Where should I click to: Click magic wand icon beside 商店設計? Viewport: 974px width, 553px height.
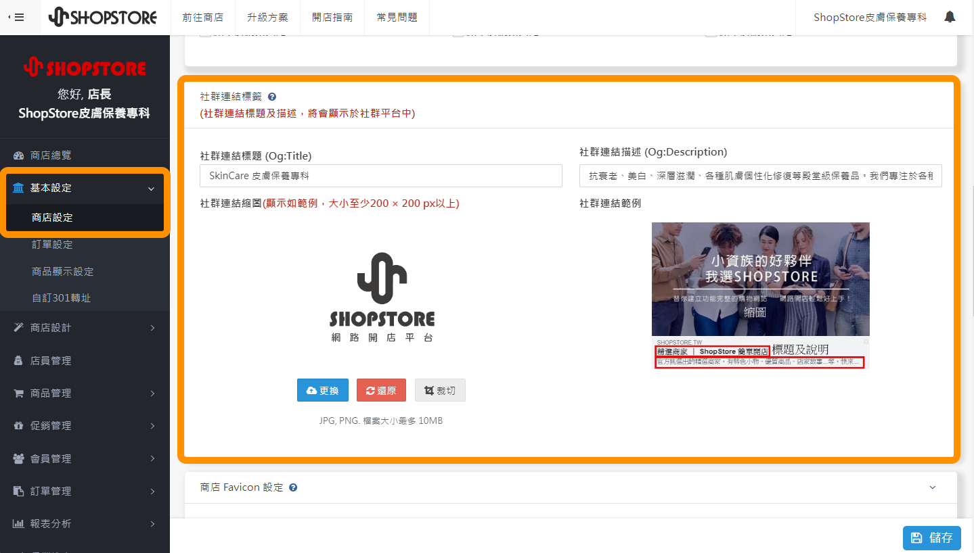click(18, 328)
